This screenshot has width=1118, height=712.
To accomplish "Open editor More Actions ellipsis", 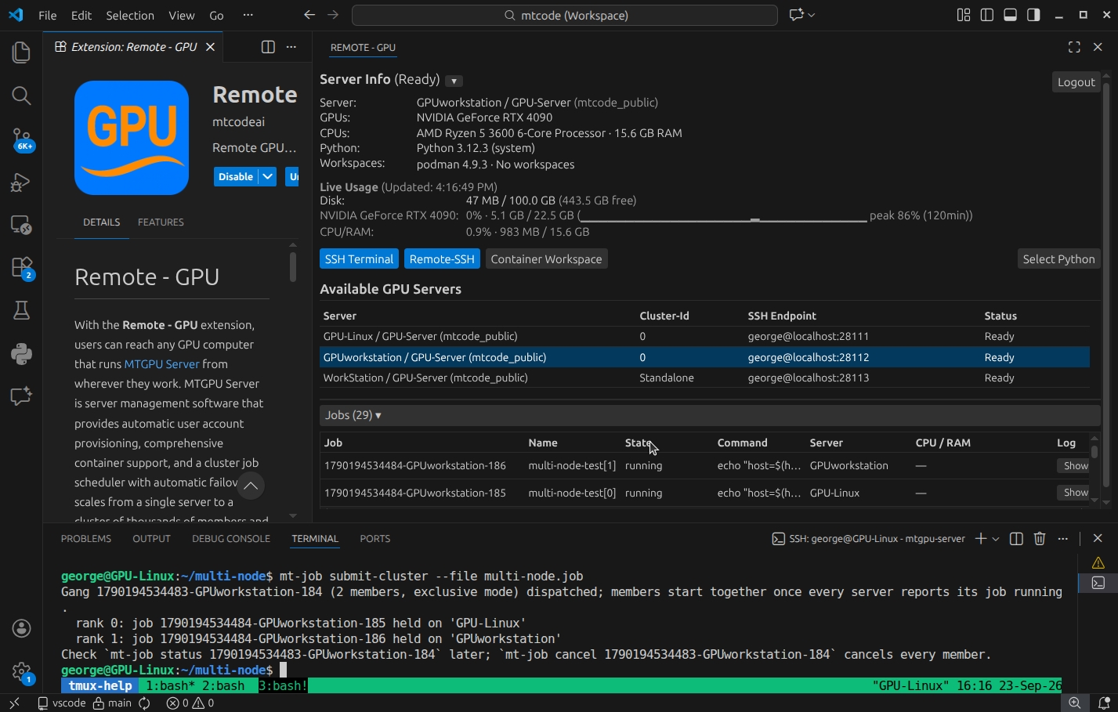I will [x=291, y=47].
